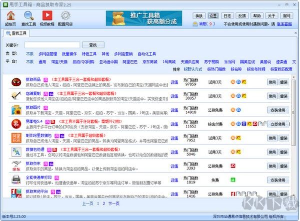The image size is (300, 221).
Task: Click the 全能快递单打印 printer icon
Action: point(15,180)
